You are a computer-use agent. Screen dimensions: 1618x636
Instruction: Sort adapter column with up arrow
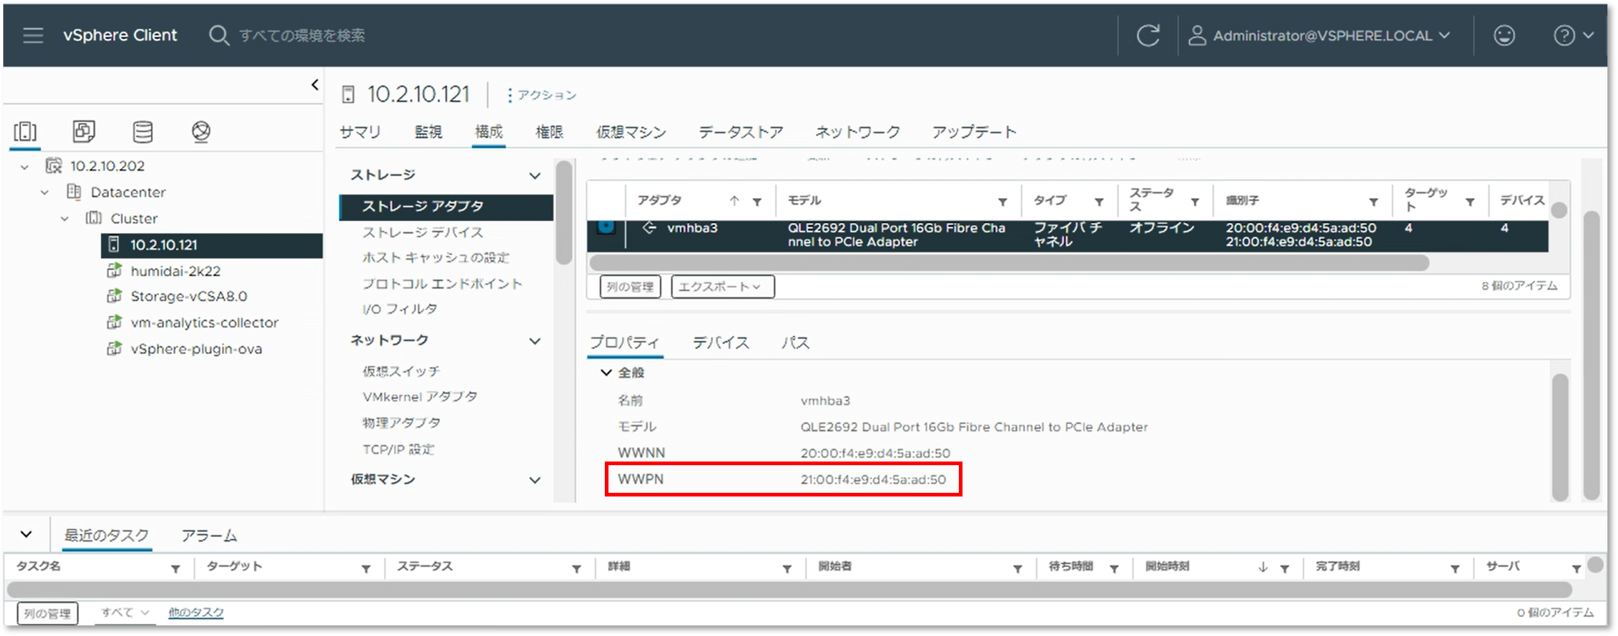tap(734, 200)
